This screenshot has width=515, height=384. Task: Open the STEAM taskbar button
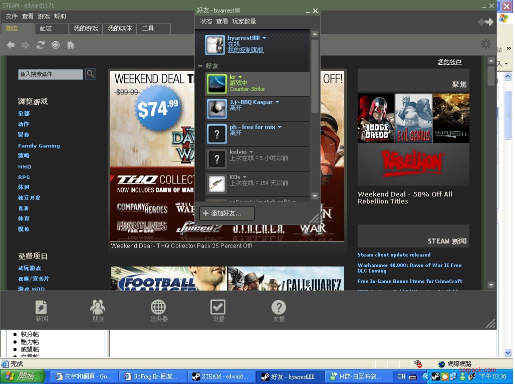pos(221,376)
